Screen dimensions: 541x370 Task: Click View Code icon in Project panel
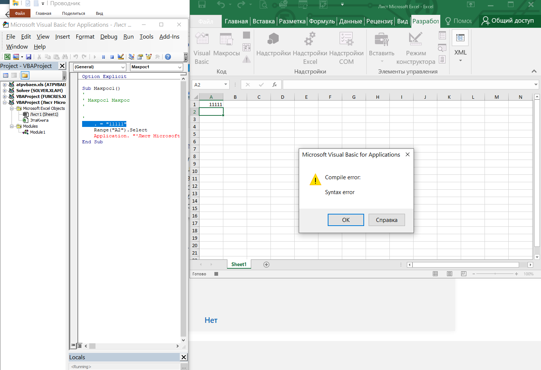pyautogui.click(x=6, y=75)
